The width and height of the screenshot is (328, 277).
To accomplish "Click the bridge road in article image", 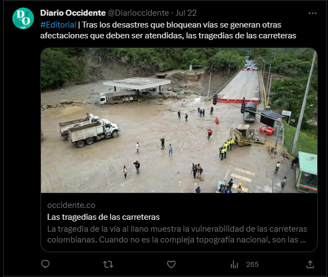I will click(241, 85).
